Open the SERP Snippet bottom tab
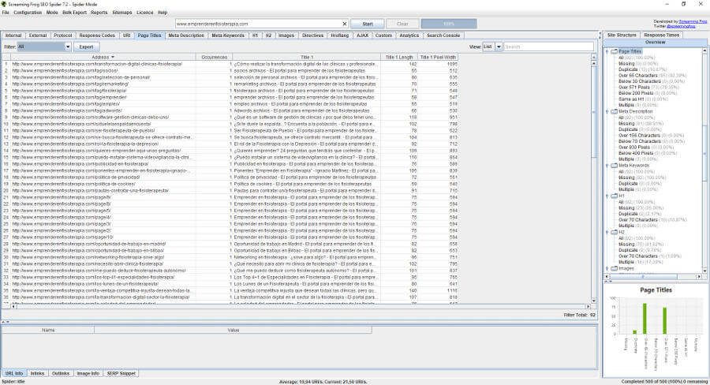Viewport: 710px width, 385px height. tap(121, 374)
